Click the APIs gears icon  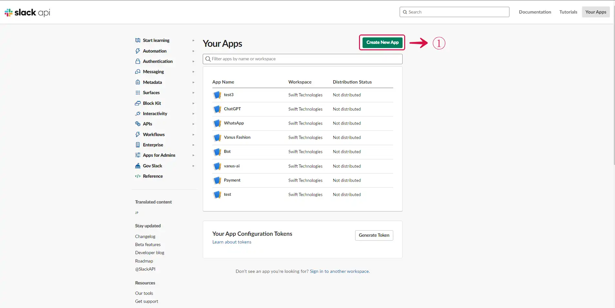click(138, 124)
